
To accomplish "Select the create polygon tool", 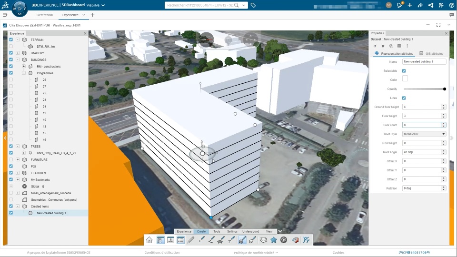I will (x=221, y=240).
